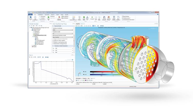The image size is (193, 108).
Task: Open the Results ribbon tab
Action: 67,15
